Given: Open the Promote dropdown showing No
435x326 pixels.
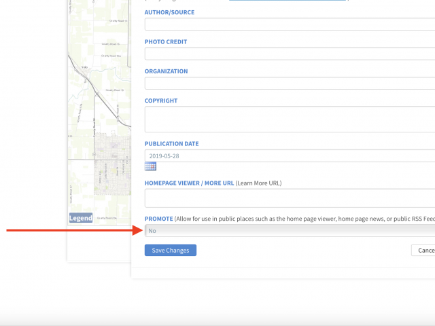Looking at the screenshot, I should pos(290,231).
